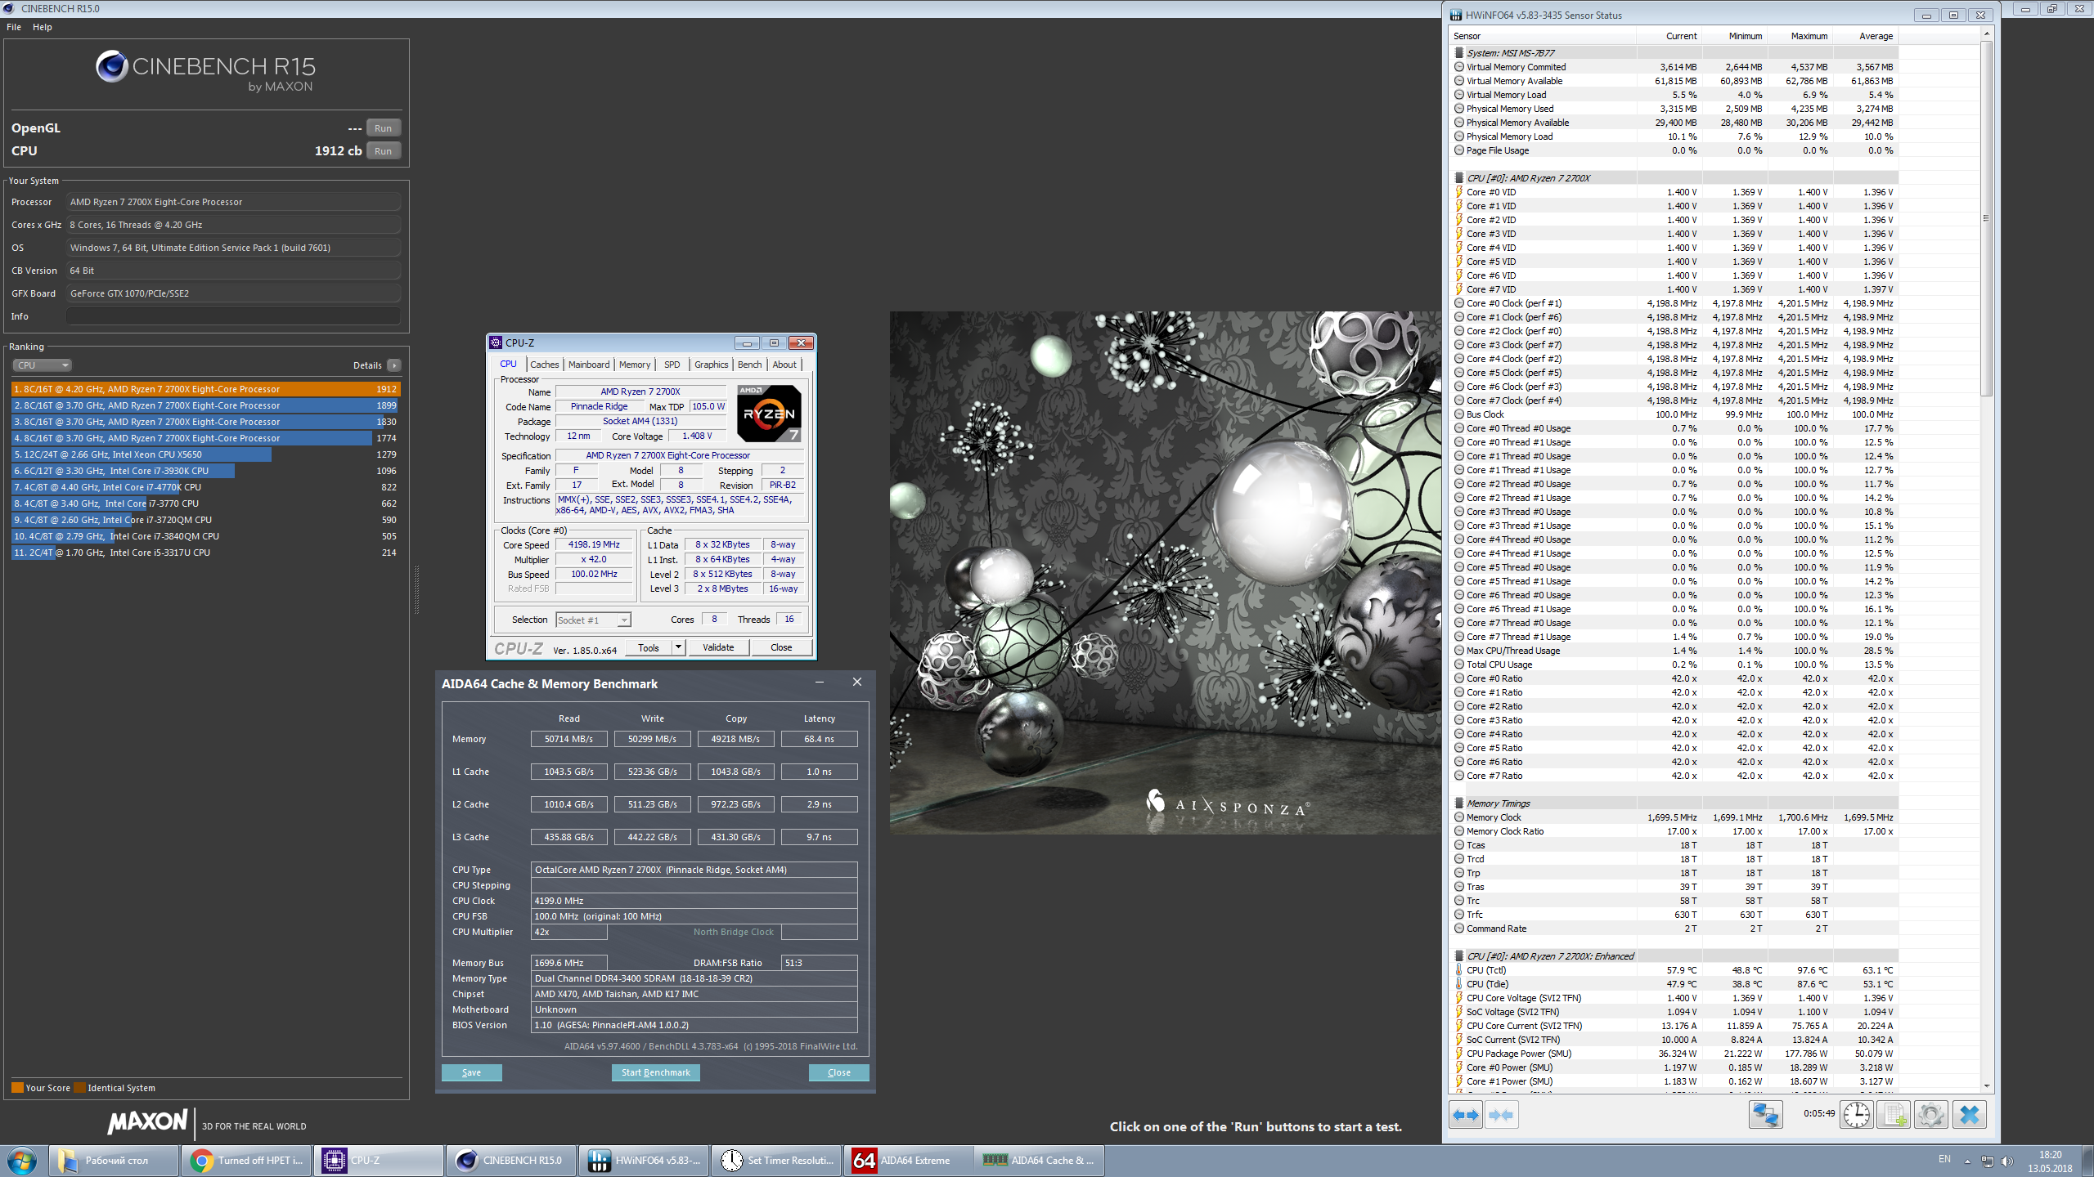This screenshot has width=2094, height=1177.
Task: Click the blue X icon in the HWiNFO toolbar
Action: pyautogui.click(x=1970, y=1115)
